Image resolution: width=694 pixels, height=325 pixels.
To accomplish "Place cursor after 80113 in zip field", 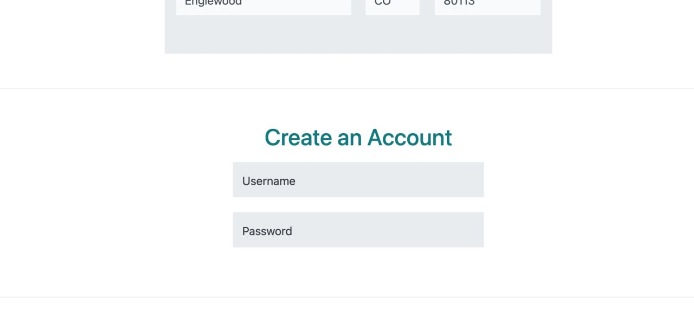I will (477, 4).
